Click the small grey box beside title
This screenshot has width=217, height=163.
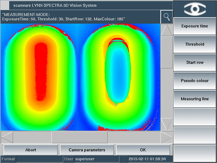(x=5, y=5)
